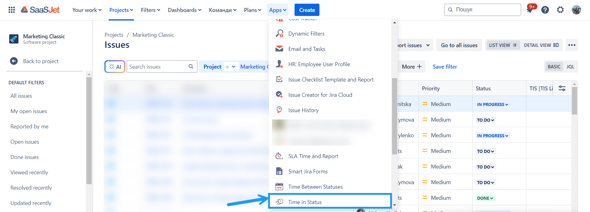This screenshot has width=590, height=212.
Task: Switch search mode to BASIC
Action: click(554, 66)
